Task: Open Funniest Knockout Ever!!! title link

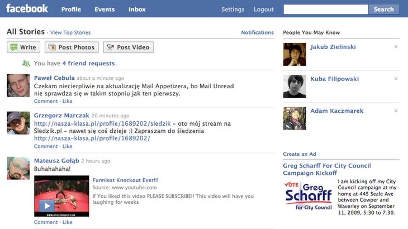Action: point(125,180)
